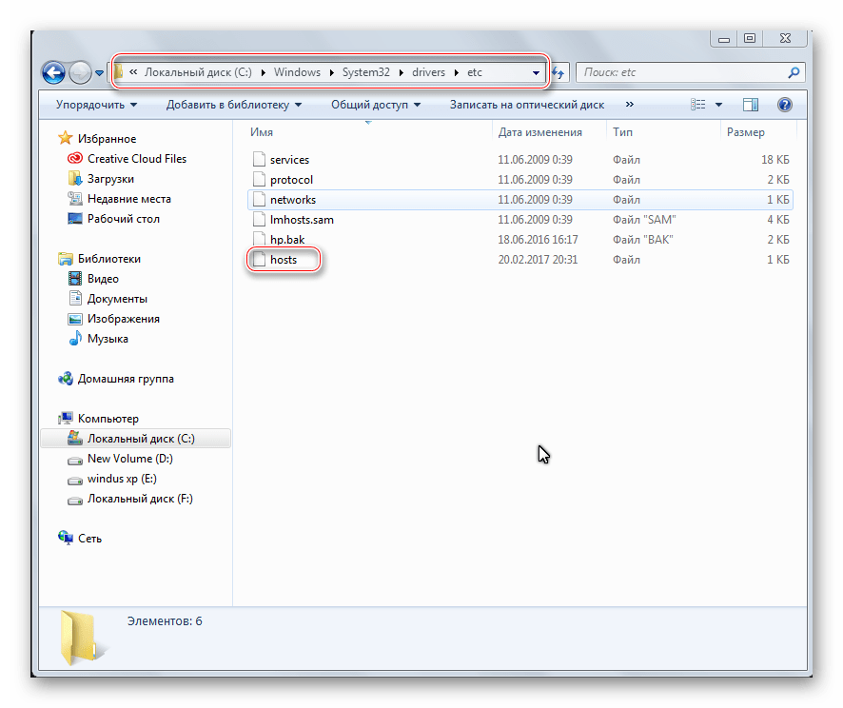The width and height of the screenshot is (843, 708).
Task: Expand arrow after System32 in breadcrumb
Action: point(402,73)
